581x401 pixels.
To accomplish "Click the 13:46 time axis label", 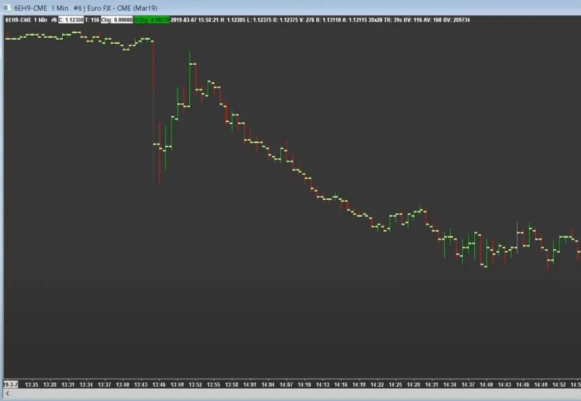I will pos(159,384).
